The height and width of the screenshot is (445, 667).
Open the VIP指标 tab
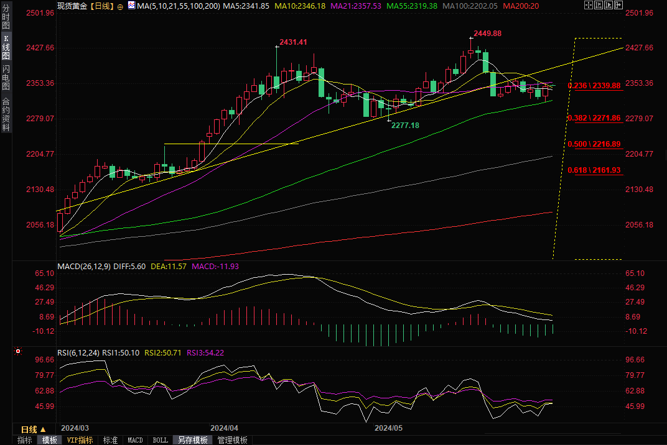coord(80,440)
